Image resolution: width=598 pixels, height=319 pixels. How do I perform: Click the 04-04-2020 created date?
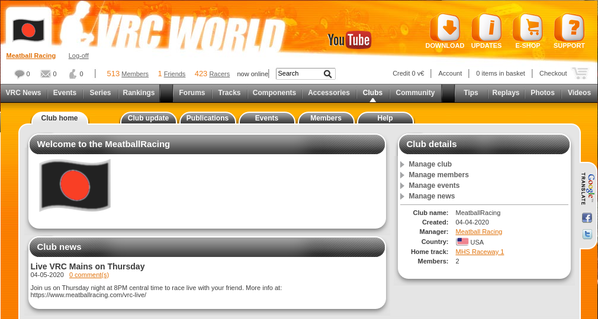pyautogui.click(x=472, y=222)
